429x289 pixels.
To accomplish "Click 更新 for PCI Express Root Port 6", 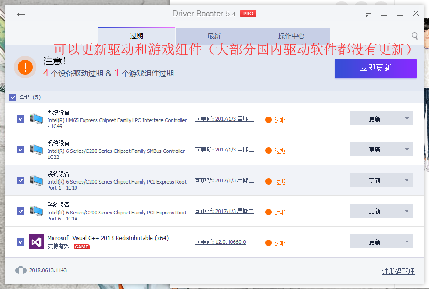I will (375, 211).
